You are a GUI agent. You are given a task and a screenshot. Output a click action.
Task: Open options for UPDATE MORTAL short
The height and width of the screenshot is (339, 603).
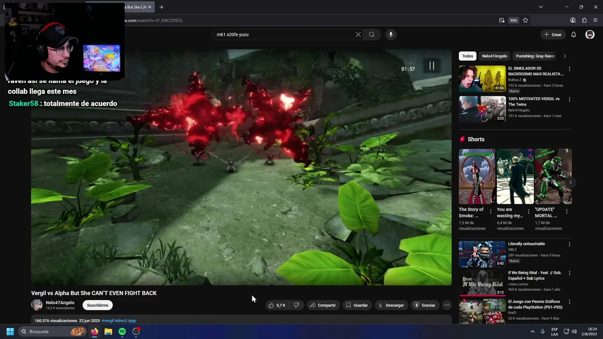567,211
